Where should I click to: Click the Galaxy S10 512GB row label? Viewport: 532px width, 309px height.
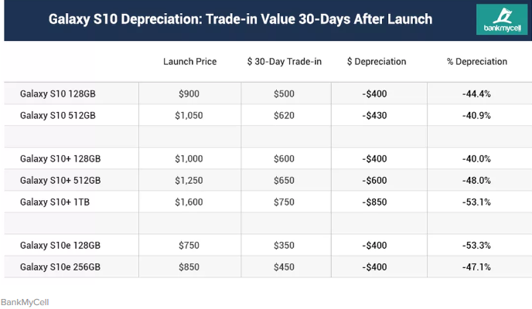point(58,116)
